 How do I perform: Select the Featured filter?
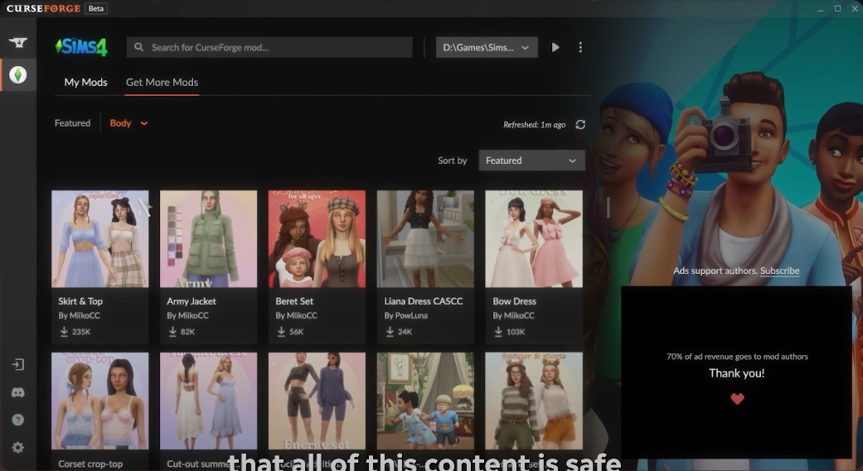[x=72, y=123]
